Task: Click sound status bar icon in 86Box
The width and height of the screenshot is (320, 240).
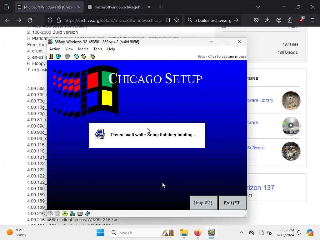Action: 87,214
